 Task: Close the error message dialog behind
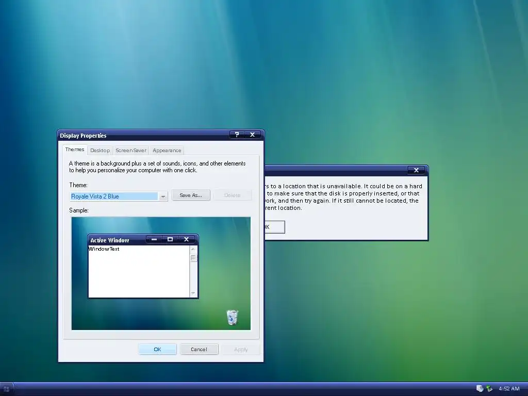[416, 170]
